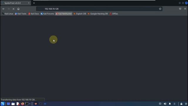
Task: Open the display settings tray icon
Action: tap(160, 104)
